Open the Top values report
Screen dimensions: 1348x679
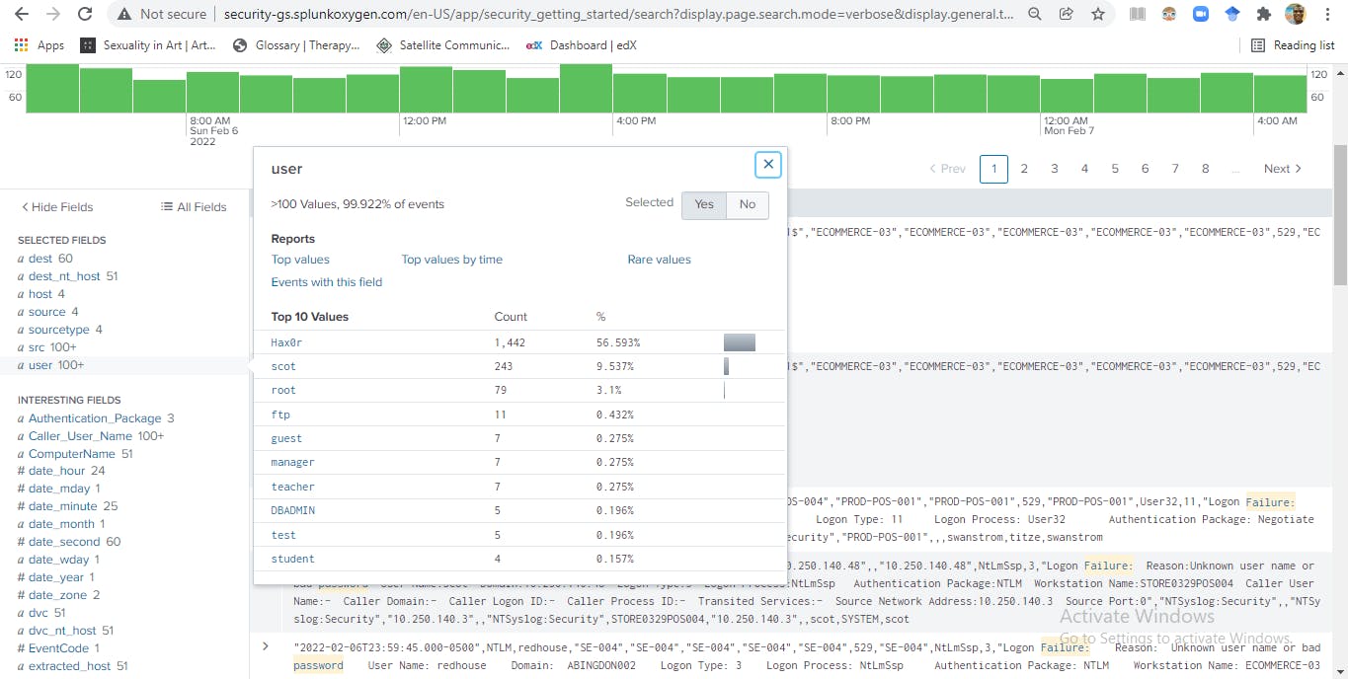300,260
